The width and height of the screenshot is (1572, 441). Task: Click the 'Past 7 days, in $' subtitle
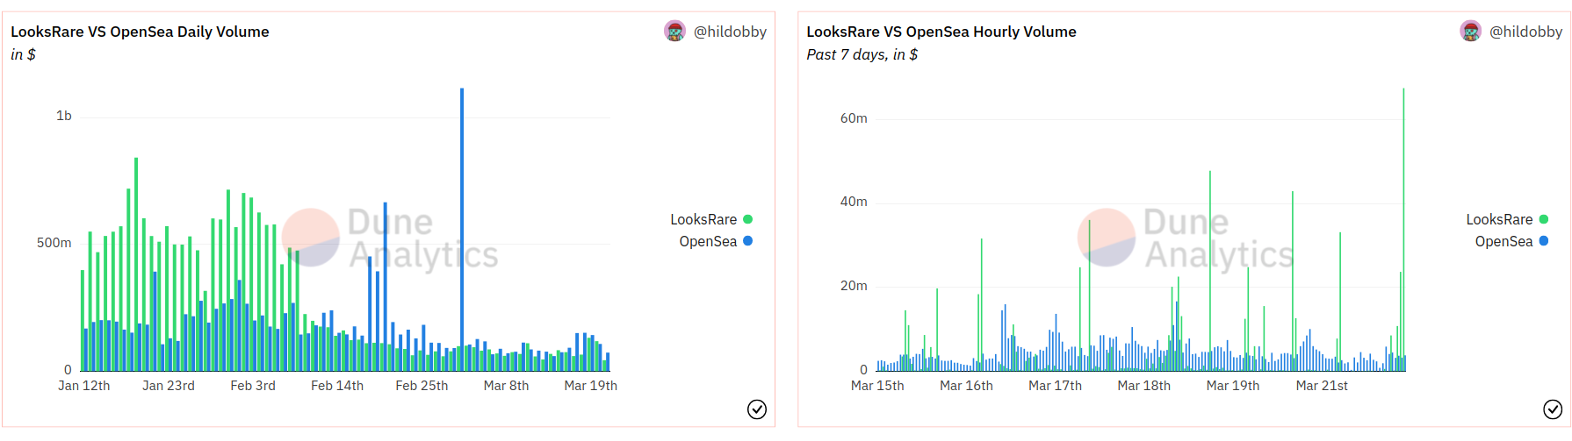[x=862, y=54]
